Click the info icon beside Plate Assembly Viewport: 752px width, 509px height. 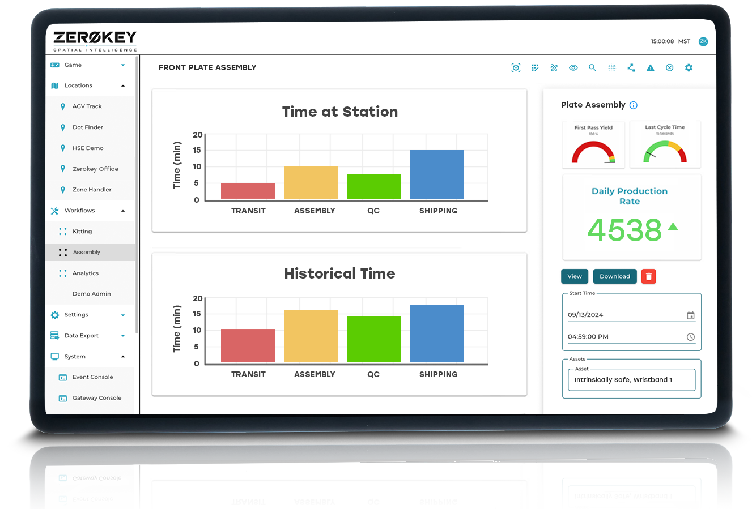click(x=634, y=105)
